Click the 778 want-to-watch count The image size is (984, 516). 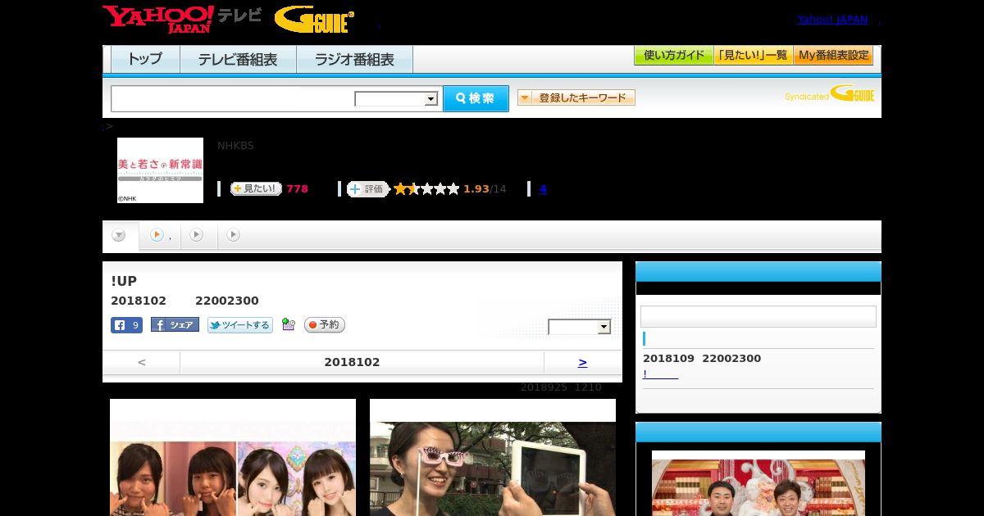click(297, 189)
